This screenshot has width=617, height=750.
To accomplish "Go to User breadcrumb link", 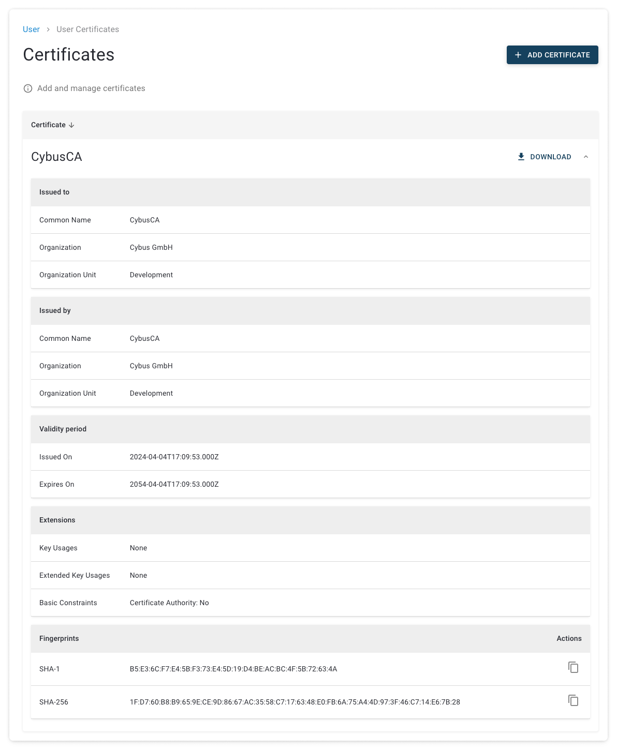I will point(31,29).
